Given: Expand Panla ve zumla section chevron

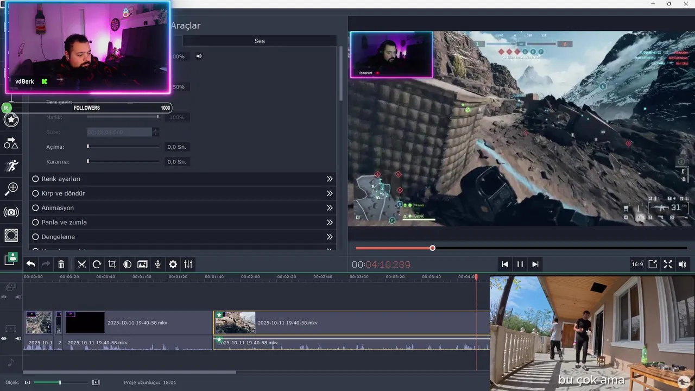Looking at the screenshot, I should coord(330,222).
